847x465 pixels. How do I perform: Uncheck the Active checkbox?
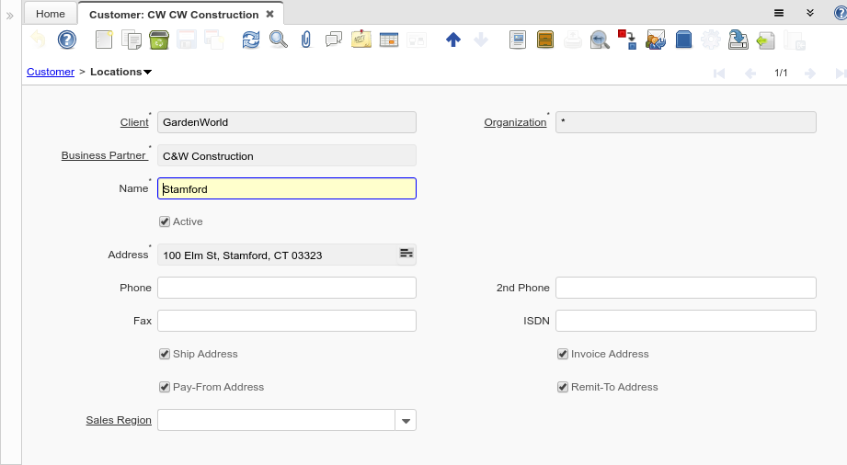click(165, 221)
